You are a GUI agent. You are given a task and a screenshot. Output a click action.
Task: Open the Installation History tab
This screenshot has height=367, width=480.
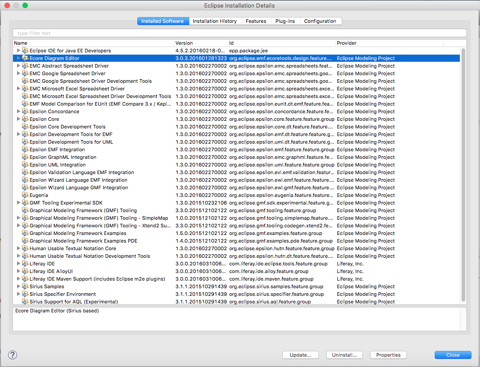[215, 21]
